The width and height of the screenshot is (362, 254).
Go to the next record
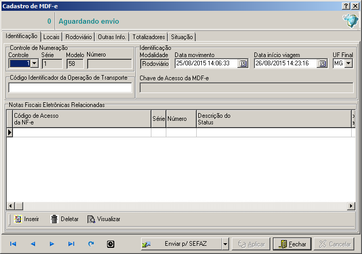[x=52, y=244]
